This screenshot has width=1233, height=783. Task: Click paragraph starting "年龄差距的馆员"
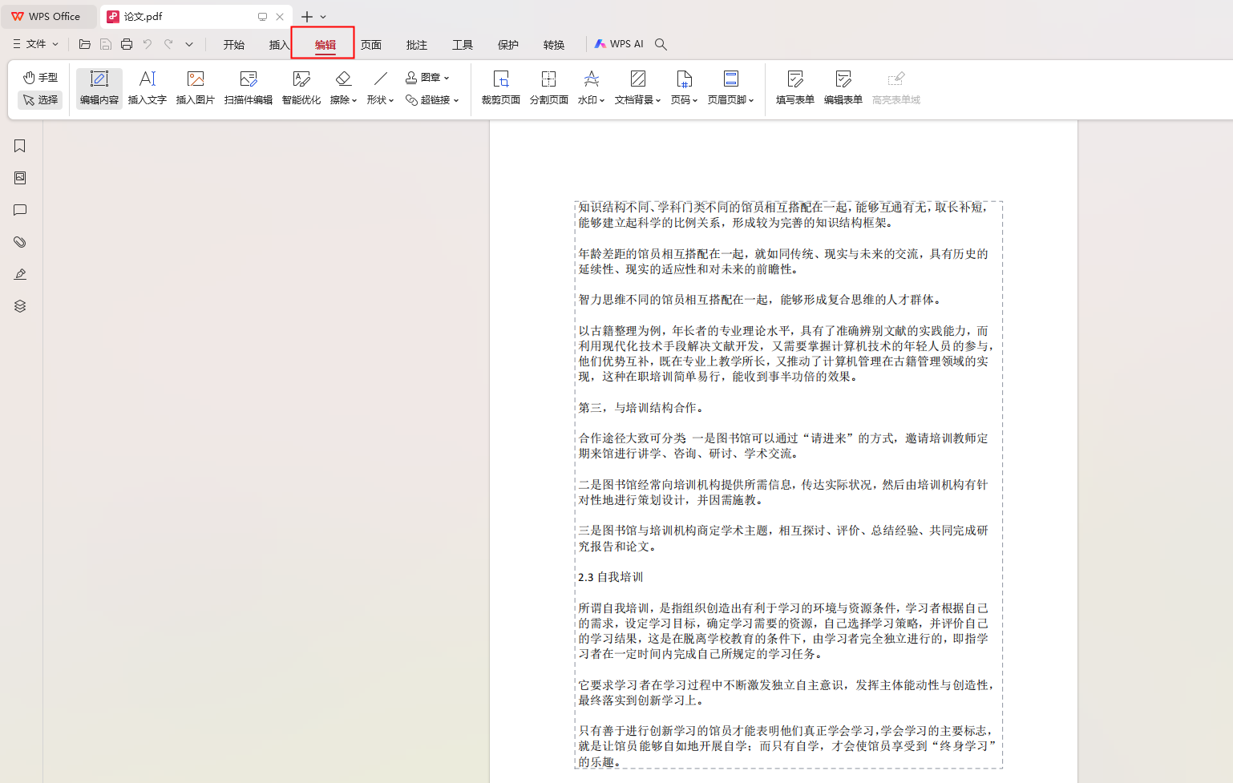(783, 261)
